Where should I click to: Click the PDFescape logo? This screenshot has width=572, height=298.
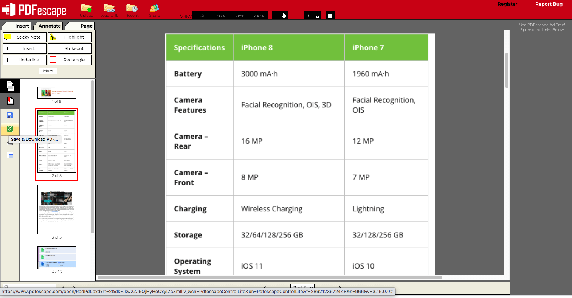pyautogui.click(x=34, y=10)
